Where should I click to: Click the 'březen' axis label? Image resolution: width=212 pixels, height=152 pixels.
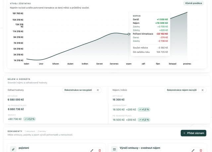(x=56, y=64)
